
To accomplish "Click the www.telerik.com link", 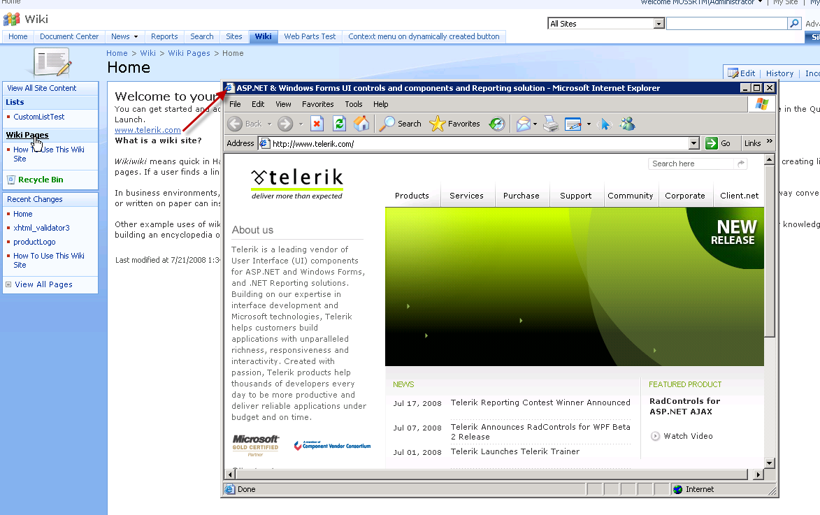I will [x=148, y=130].
